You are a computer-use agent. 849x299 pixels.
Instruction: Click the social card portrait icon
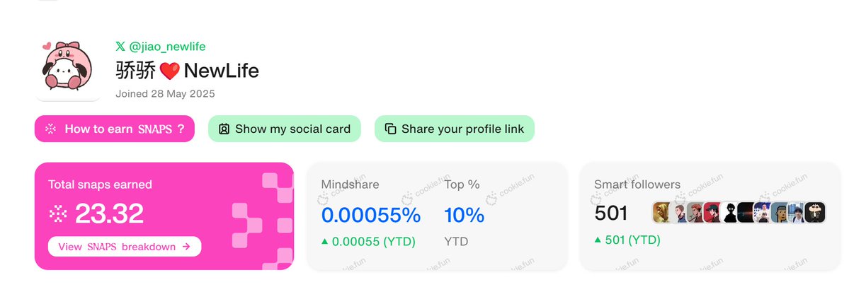224,129
